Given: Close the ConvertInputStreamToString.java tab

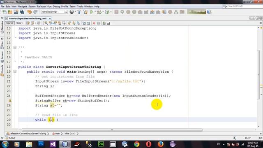Looking at the screenshot, I should tap(50, 18).
